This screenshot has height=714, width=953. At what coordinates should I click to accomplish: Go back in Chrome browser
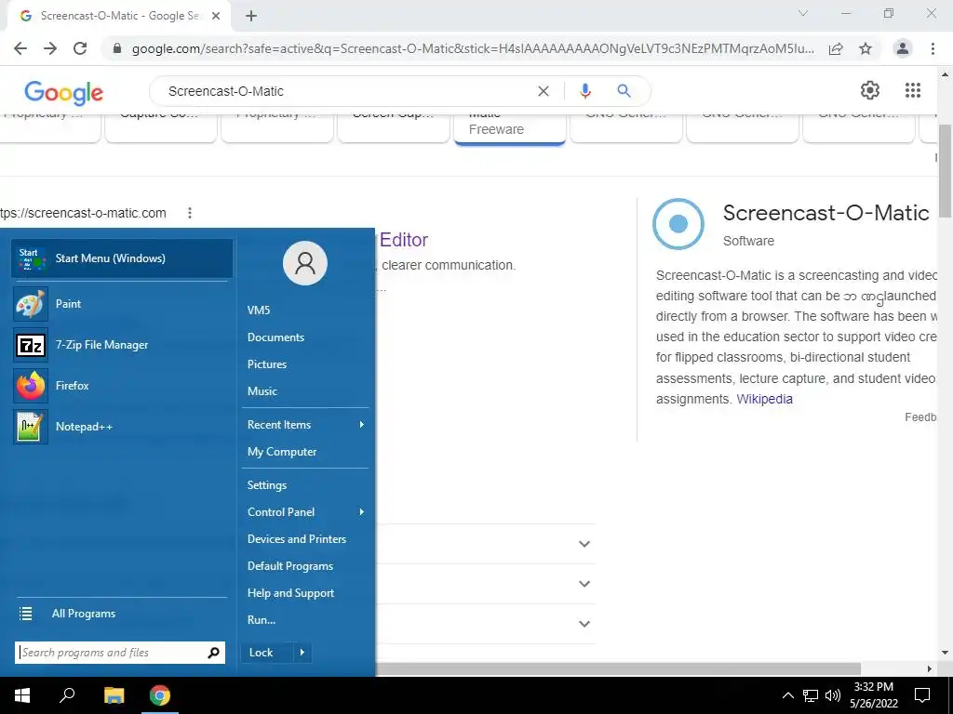point(20,48)
